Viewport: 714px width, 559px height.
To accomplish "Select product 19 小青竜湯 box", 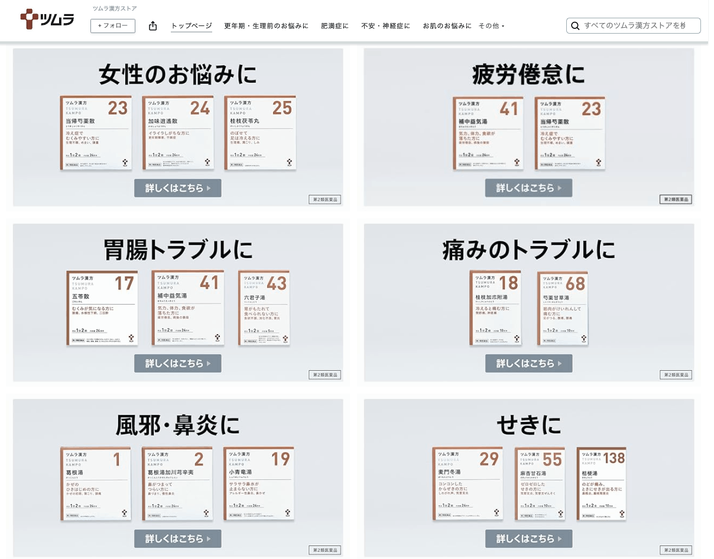I will tap(259, 484).
